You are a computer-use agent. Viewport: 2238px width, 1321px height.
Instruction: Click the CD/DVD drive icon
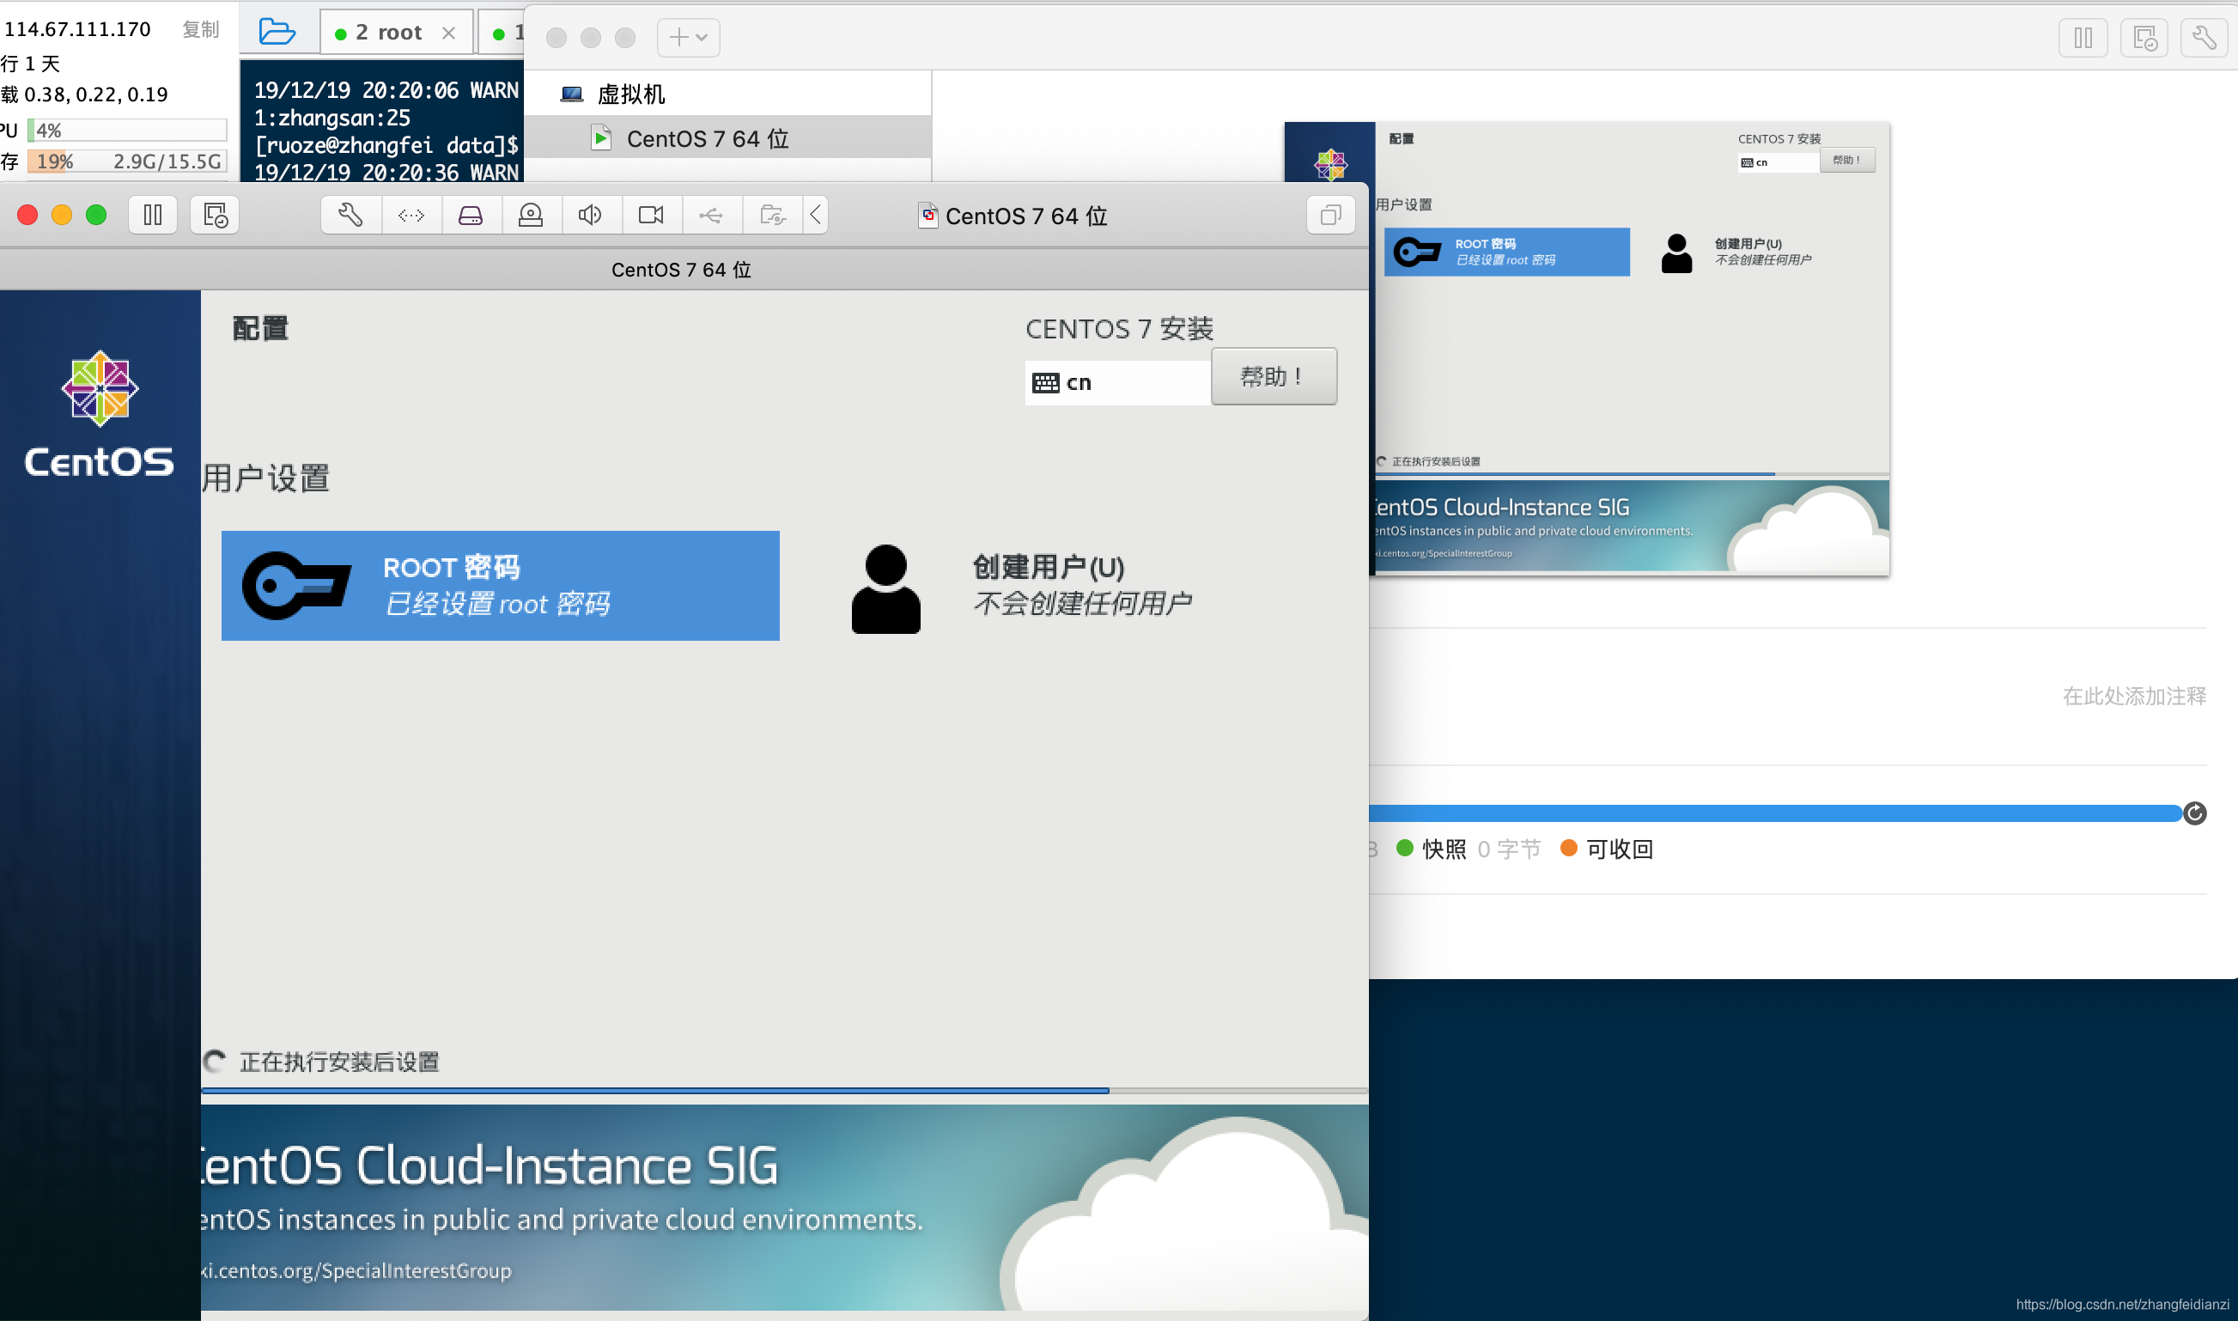tap(531, 216)
